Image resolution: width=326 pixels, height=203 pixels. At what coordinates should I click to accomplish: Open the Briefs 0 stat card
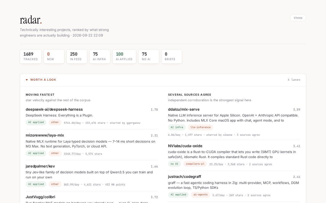point(172,56)
